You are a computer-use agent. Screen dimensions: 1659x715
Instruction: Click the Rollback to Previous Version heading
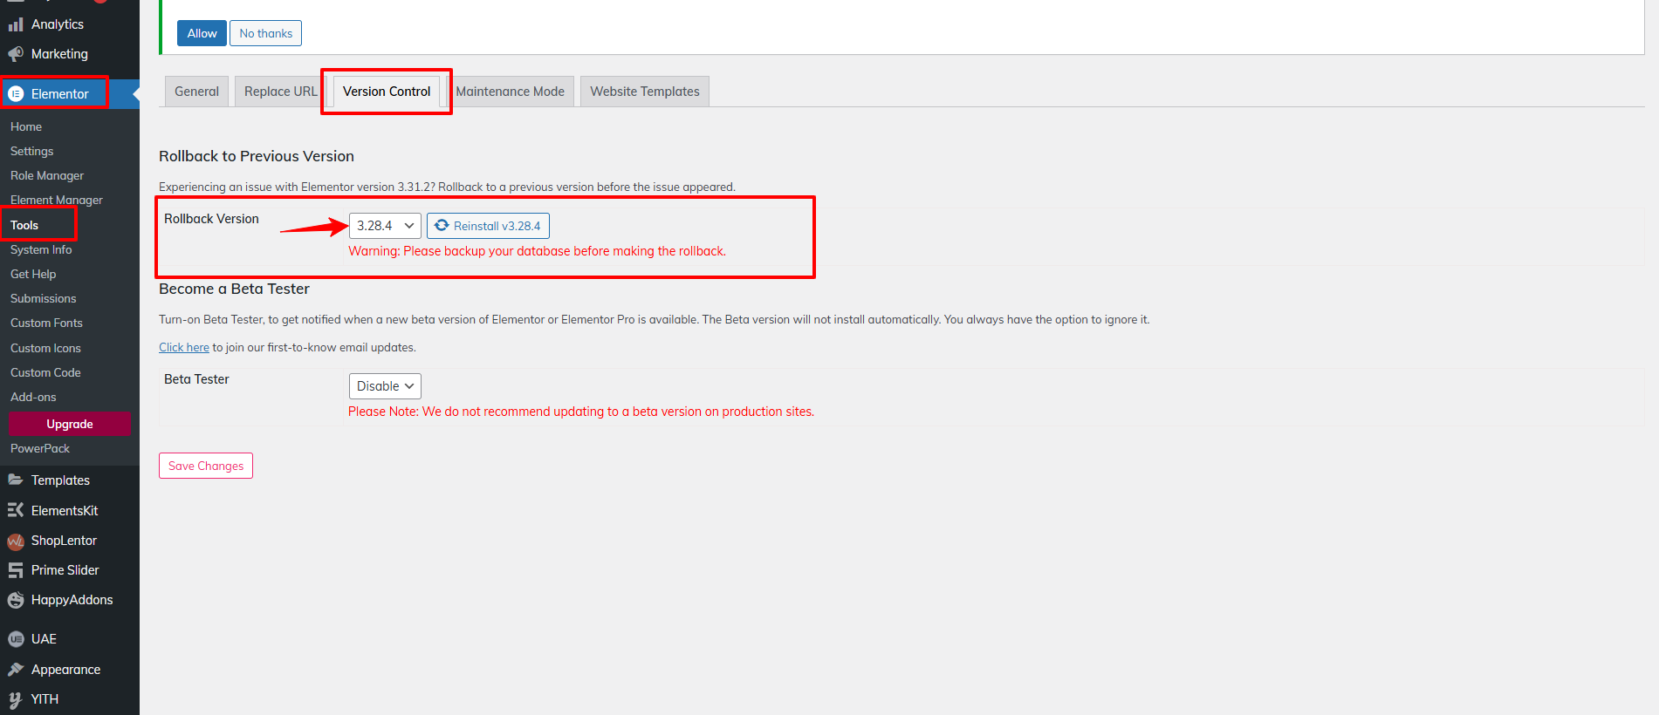pos(257,156)
